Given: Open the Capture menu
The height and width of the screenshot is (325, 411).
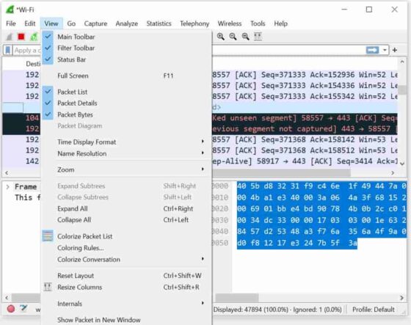Looking at the screenshot, I should (x=95, y=23).
